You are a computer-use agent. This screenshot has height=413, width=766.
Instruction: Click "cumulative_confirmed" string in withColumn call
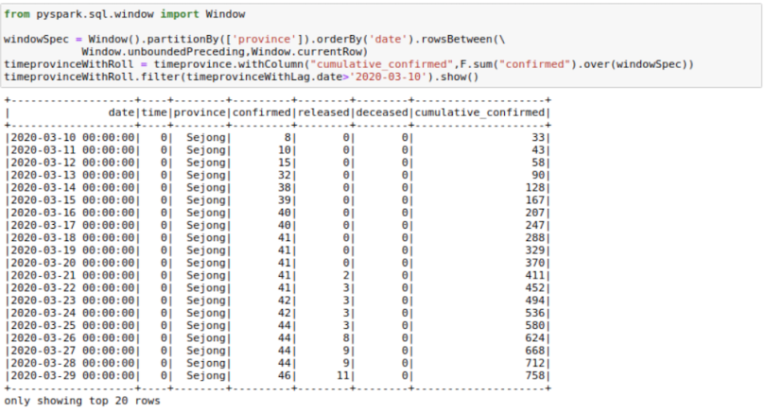(381, 64)
